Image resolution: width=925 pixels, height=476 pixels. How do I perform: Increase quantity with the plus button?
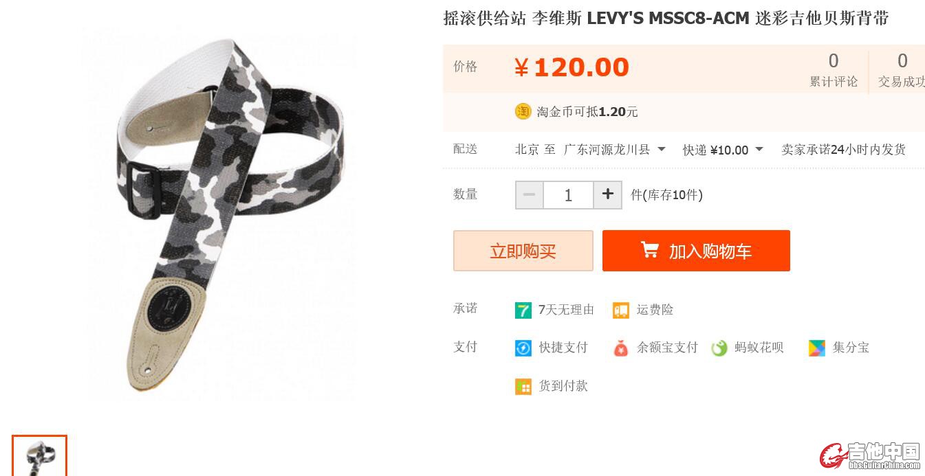pyautogui.click(x=607, y=195)
